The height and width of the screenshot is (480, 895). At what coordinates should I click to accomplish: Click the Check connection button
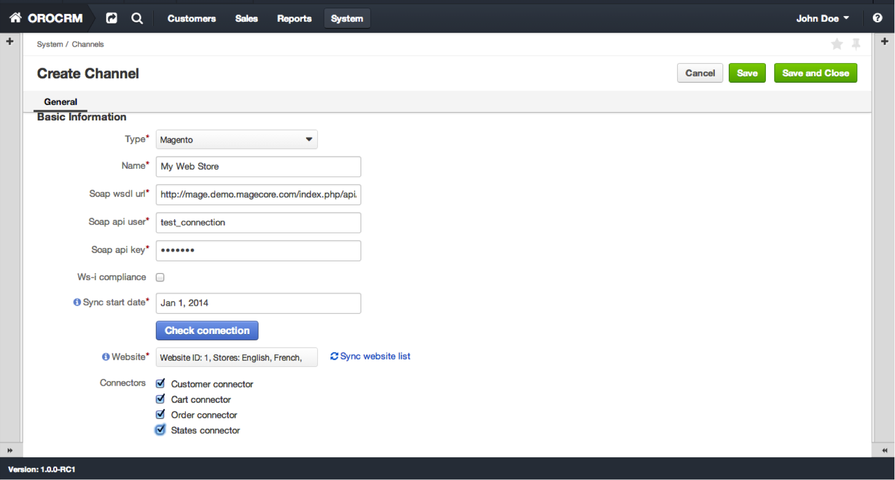coord(207,331)
